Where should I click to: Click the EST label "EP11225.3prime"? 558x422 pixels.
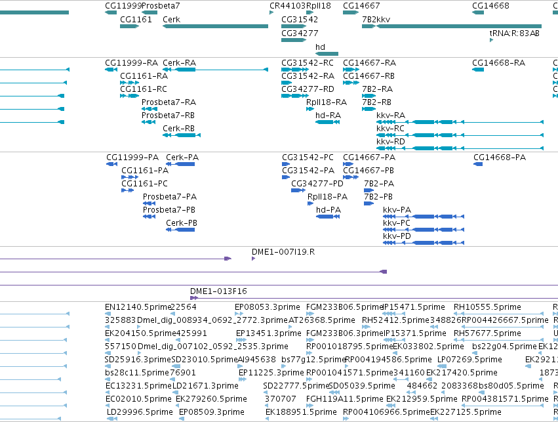click(x=271, y=373)
